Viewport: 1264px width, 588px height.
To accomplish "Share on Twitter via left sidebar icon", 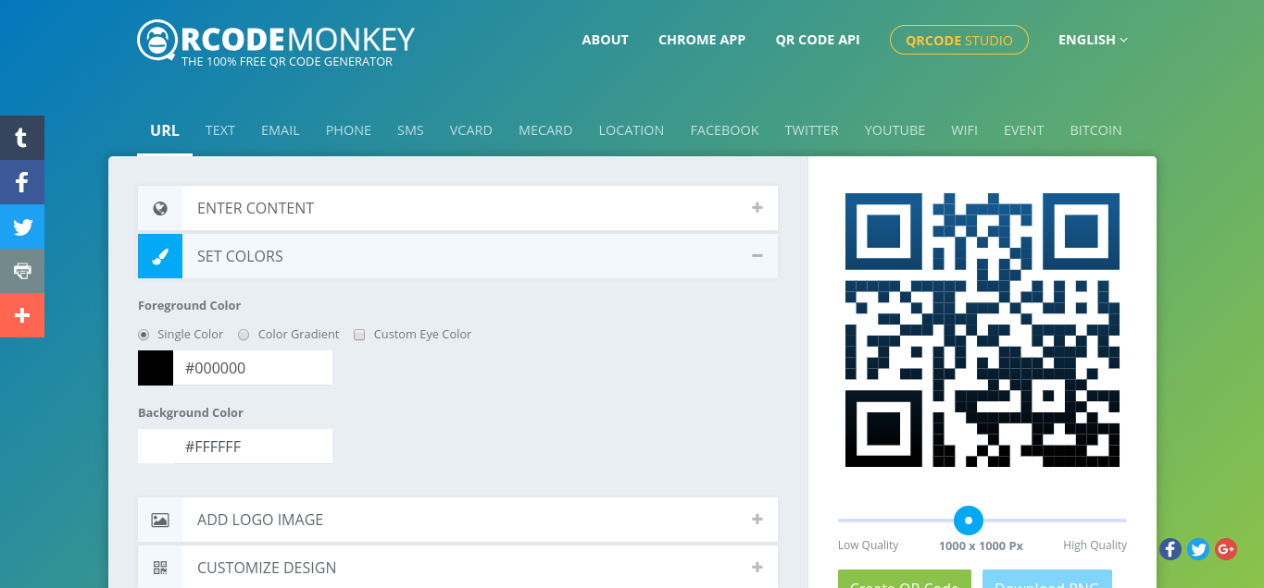I will point(22,227).
